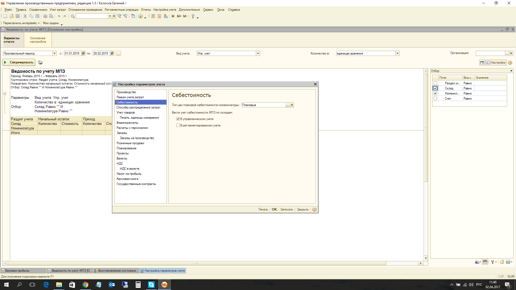516x290 pixels.
Task: Switch to 'Валовая прибыль' window tab
Action: click(23, 271)
